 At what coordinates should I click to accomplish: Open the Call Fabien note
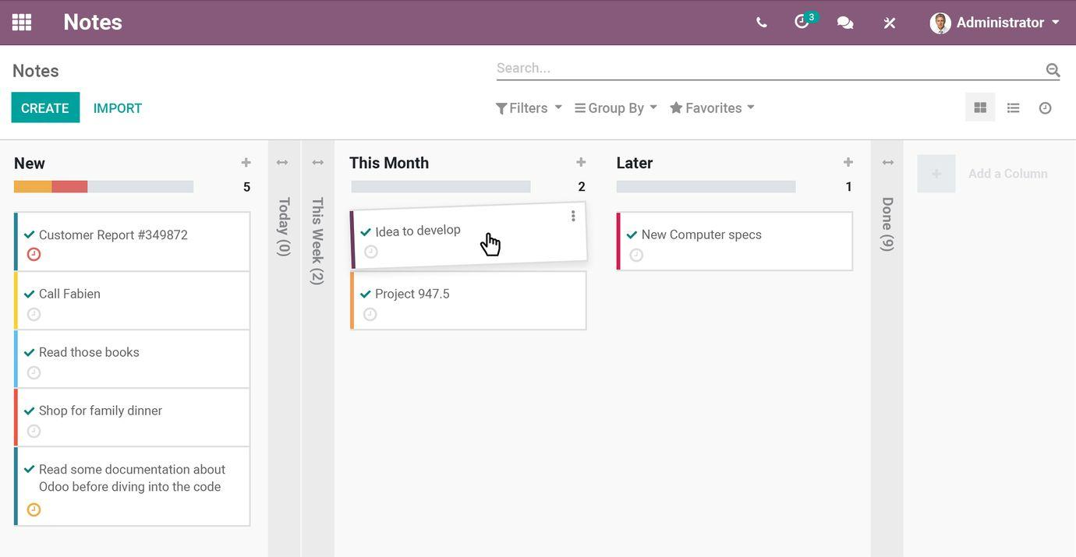(132, 301)
